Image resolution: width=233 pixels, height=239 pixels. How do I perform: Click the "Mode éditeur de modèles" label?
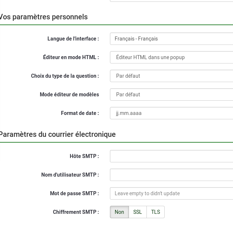click(x=69, y=95)
